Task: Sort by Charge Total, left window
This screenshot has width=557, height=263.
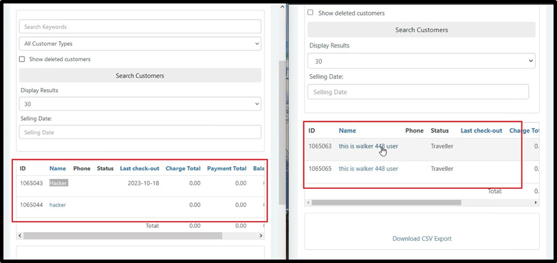Action: pyautogui.click(x=183, y=169)
